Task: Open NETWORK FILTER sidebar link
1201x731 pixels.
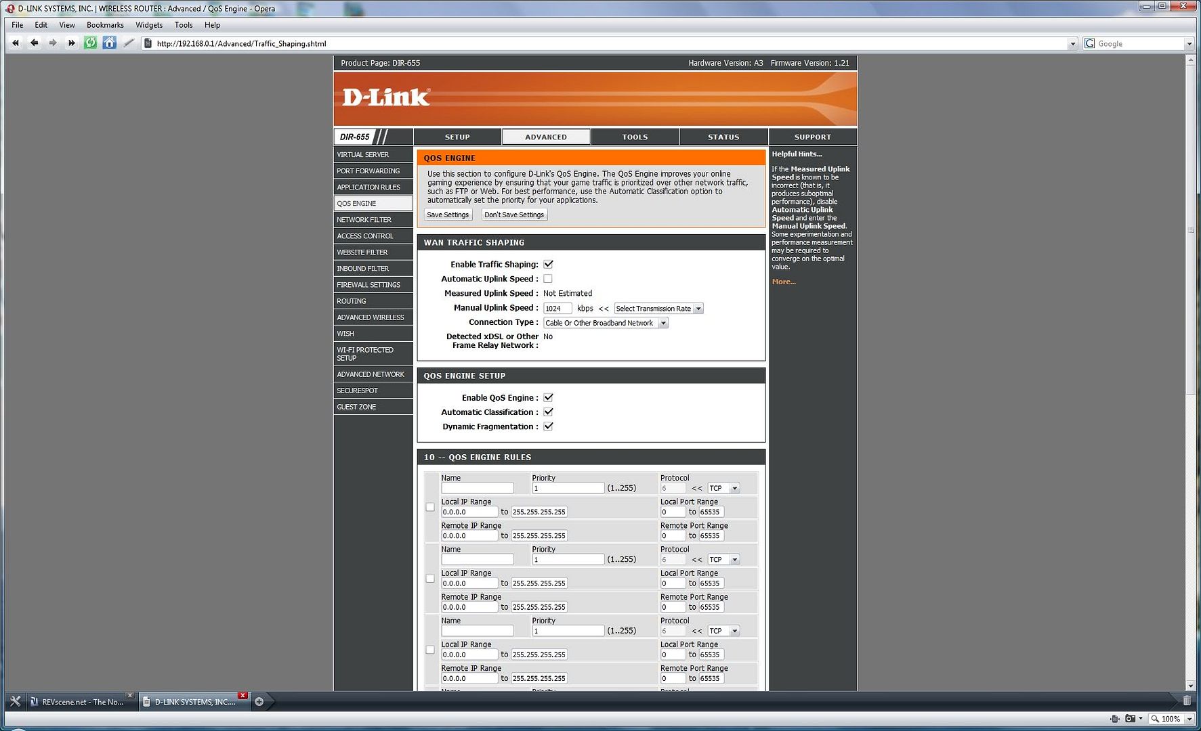Action: 373,220
